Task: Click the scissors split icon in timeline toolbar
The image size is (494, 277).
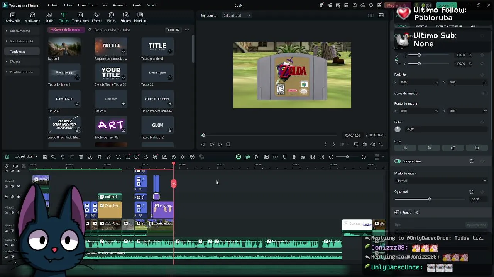Action: pyautogui.click(x=90, y=157)
